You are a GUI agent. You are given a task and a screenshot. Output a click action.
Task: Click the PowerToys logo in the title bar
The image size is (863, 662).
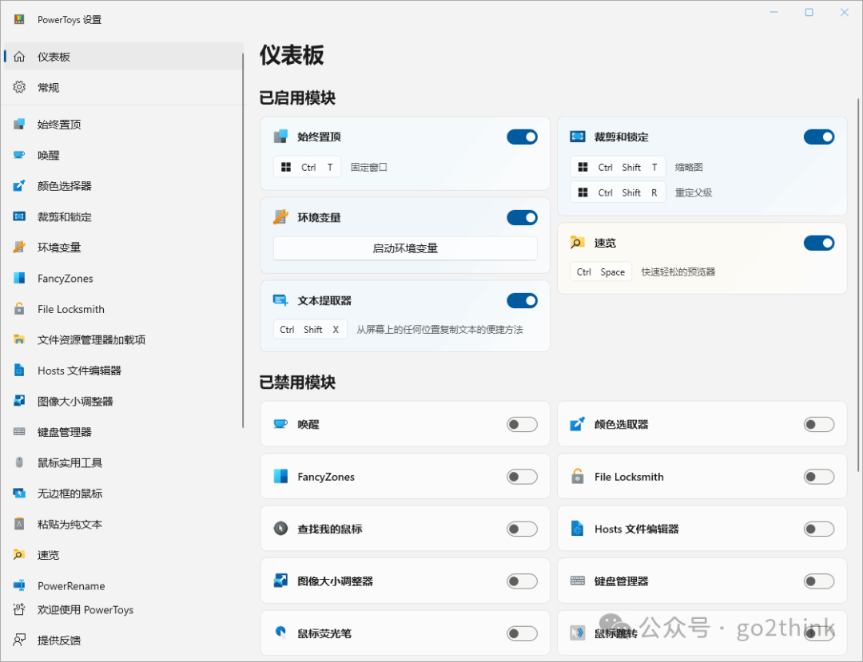pos(19,20)
